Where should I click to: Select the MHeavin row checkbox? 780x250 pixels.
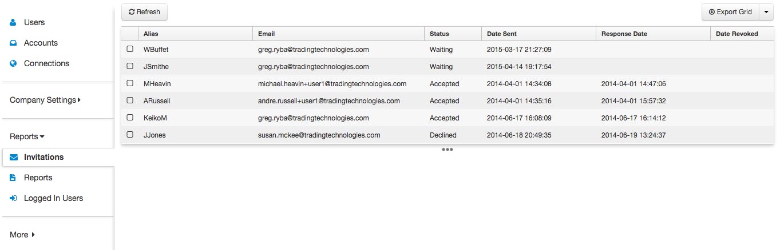(130, 84)
